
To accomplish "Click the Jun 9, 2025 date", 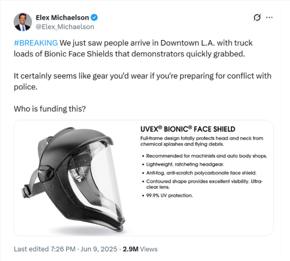I will click(99, 249).
